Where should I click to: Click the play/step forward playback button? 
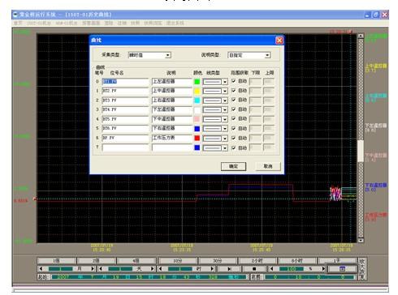[229, 269]
